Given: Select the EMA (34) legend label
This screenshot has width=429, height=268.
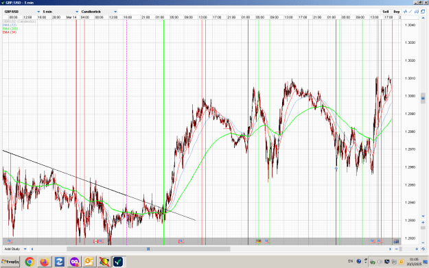Looking at the screenshot, I should point(10,32).
